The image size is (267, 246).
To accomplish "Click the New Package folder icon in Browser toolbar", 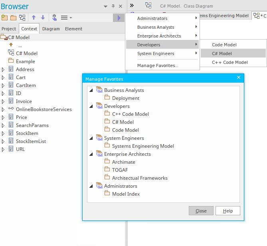I will coord(5,18).
